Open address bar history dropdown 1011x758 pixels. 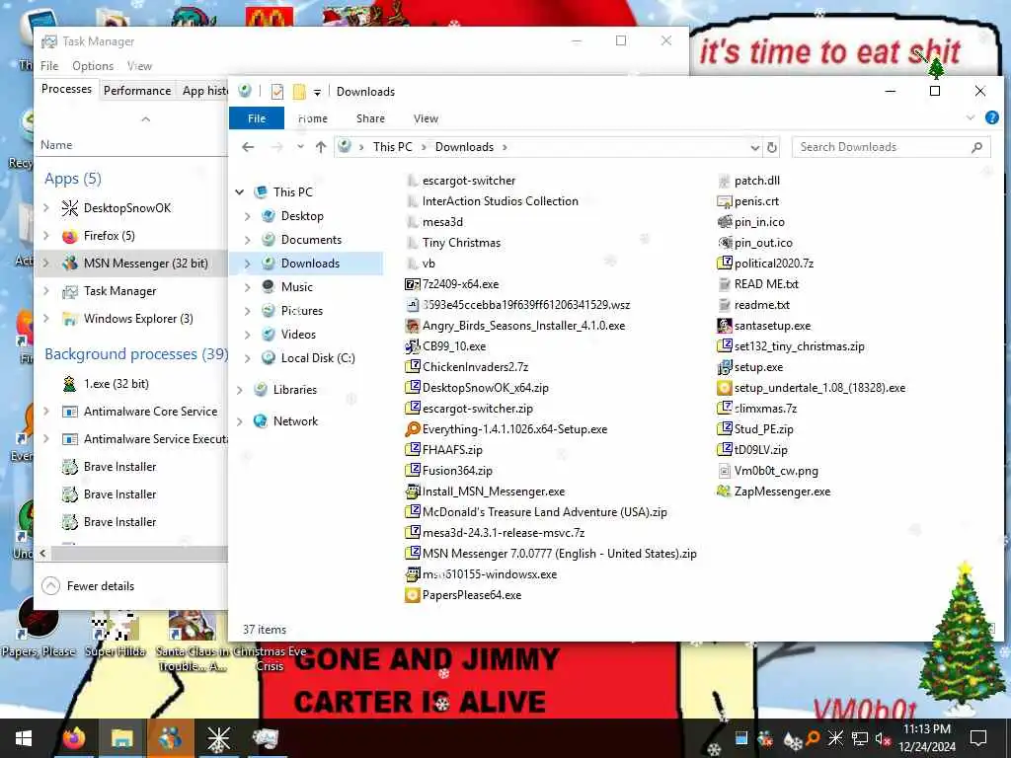[x=754, y=148]
